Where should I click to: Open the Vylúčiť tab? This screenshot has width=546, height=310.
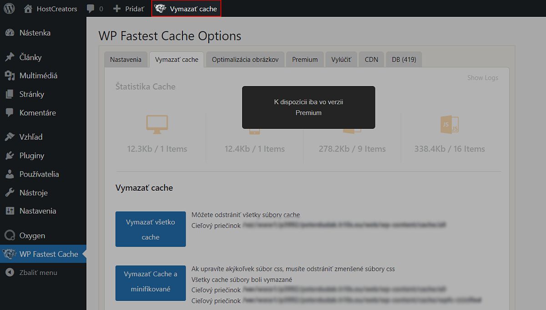pos(341,60)
